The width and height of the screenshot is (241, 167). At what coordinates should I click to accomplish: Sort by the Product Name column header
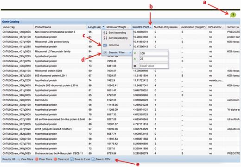pos(60,27)
